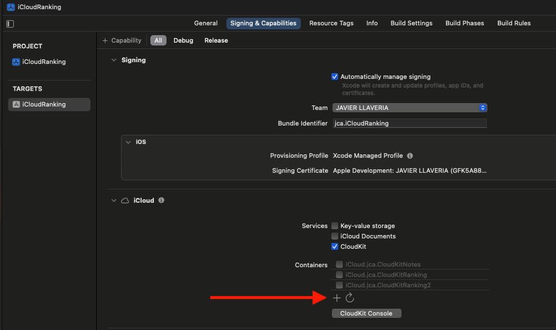Image resolution: width=556 pixels, height=330 pixels.
Task: Collapse the iOS signing section
Action: 128,142
